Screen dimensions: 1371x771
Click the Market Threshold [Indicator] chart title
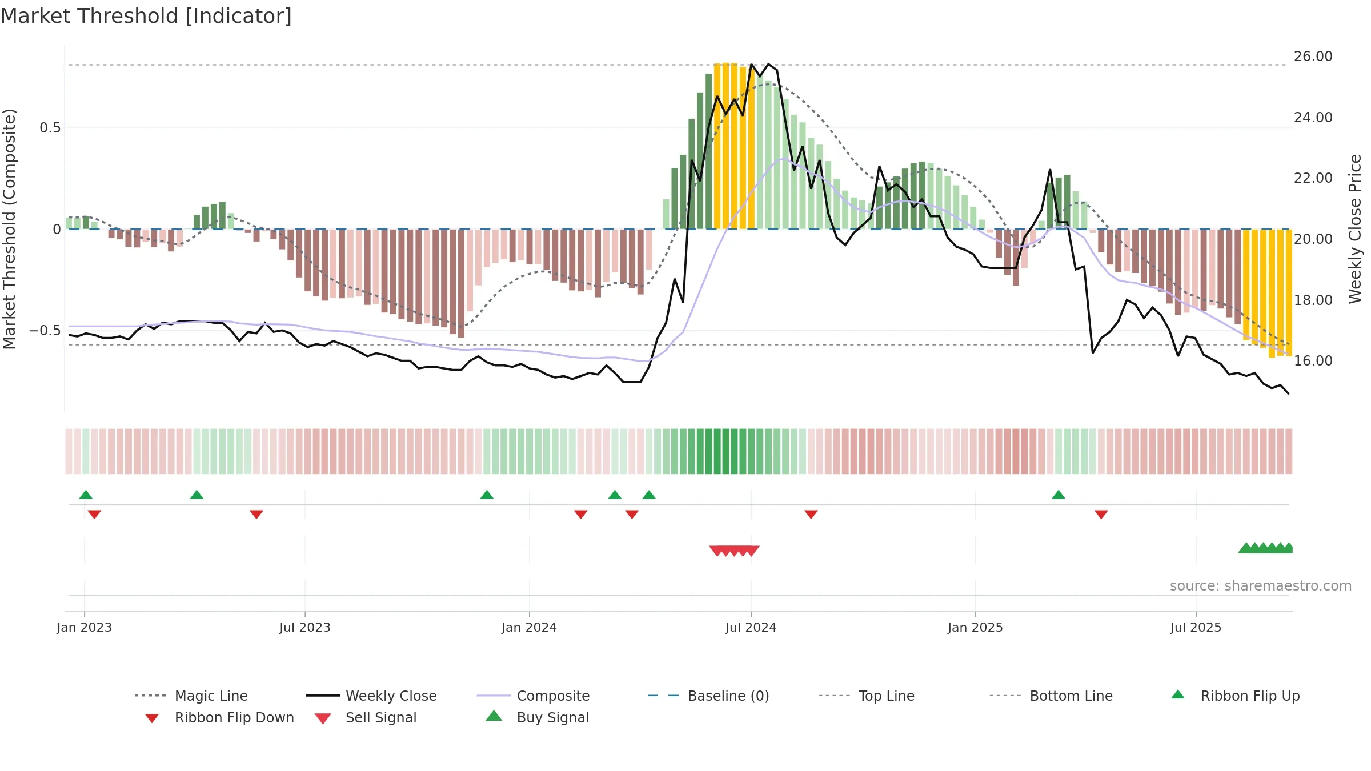pos(146,16)
